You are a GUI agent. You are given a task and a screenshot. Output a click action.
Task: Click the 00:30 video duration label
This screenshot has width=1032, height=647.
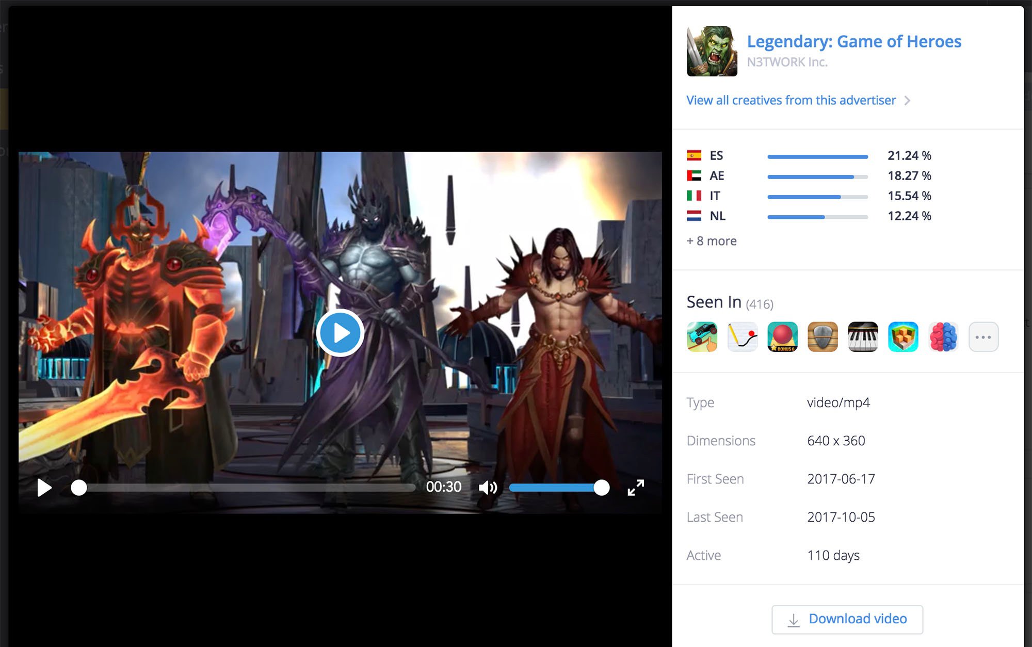point(444,487)
